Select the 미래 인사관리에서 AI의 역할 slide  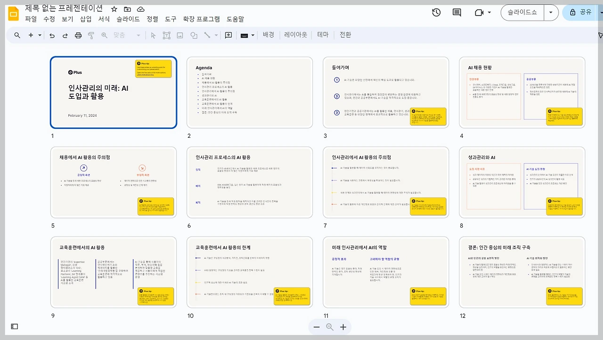pos(386,272)
